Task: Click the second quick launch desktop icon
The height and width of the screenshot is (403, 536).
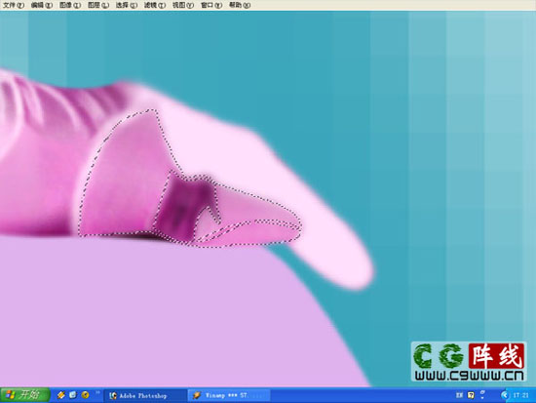Action: 73,395
